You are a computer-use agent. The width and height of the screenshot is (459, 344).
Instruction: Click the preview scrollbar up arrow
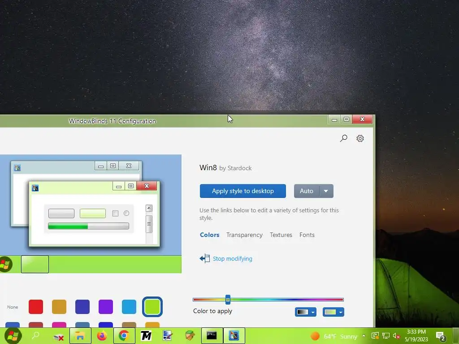(x=149, y=208)
